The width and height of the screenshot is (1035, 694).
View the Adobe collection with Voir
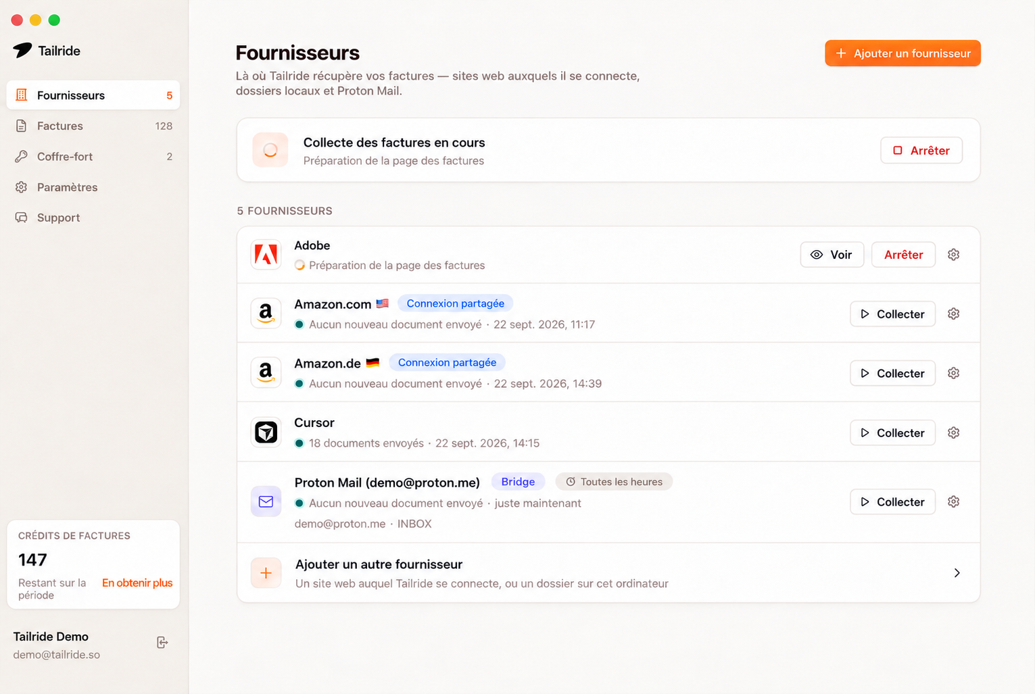(832, 255)
